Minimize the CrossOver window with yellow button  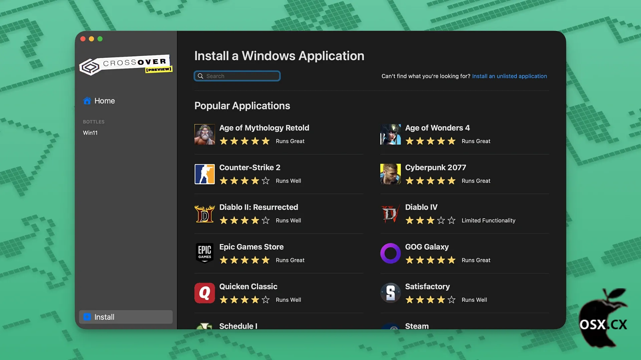[x=91, y=39]
